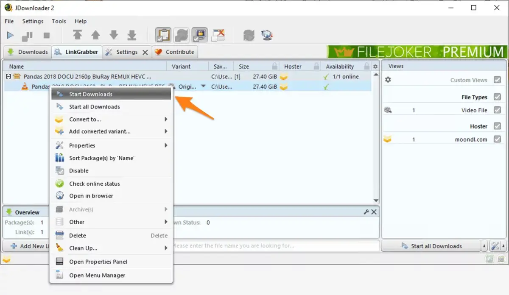
Task: Select Open in browser
Action: tap(111, 196)
